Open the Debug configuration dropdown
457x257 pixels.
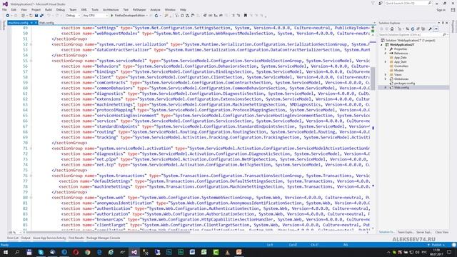tap(73, 16)
